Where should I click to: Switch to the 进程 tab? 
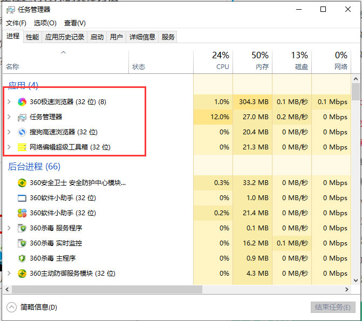(x=13, y=36)
